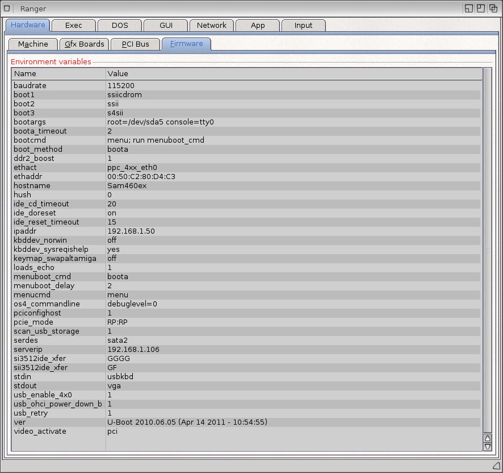Open the PCI Bus sub-tab
This screenshot has width=503, height=473.
tap(135, 44)
